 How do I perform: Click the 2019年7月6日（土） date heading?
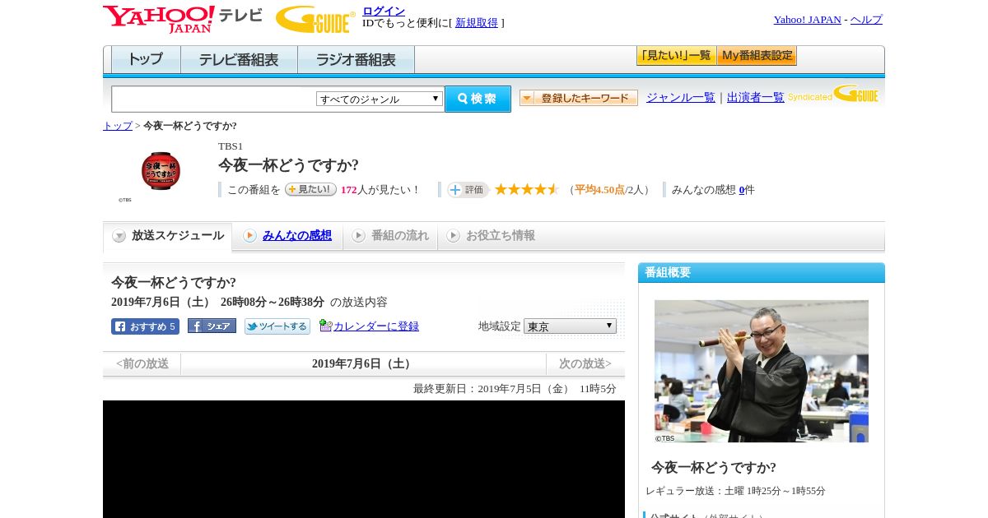[363, 363]
